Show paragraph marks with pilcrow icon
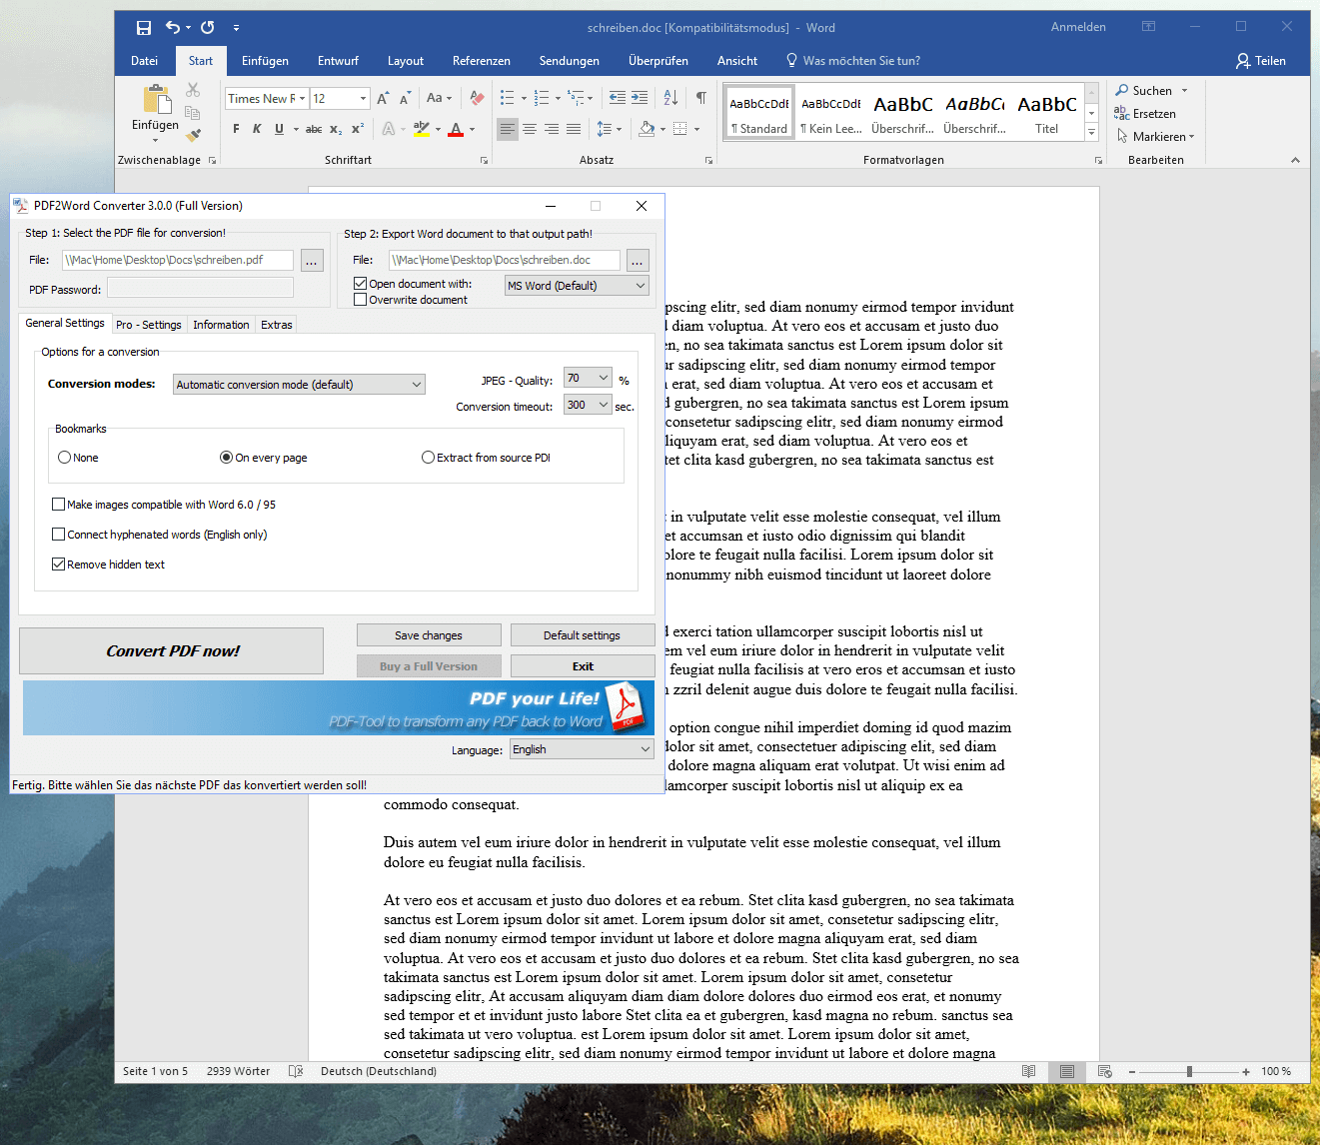 click(x=701, y=98)
